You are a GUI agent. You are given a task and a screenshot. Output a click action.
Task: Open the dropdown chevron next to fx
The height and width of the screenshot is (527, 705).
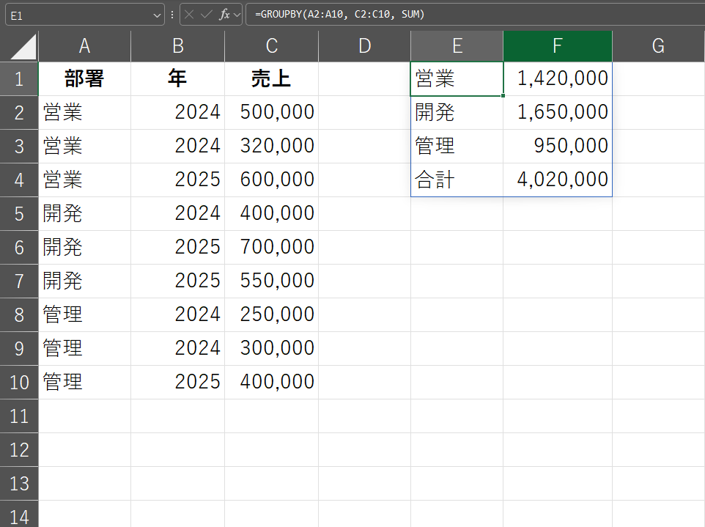237,14
